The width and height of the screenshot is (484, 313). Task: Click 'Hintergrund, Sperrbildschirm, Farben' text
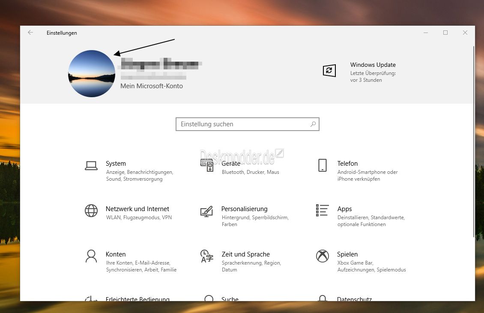coord(255,221)
